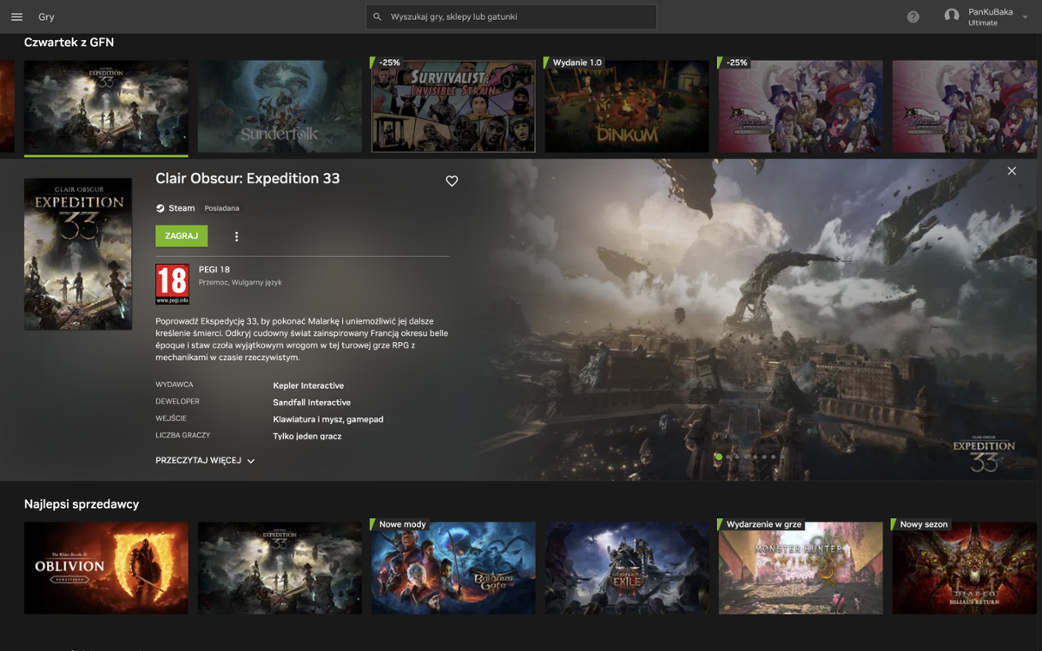Screen dimensions: 1042x651
Task: Click the ZAGRAJ play button
Action: pos(181,235)
